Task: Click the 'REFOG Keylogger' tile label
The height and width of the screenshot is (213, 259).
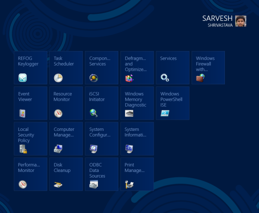Action: [28, 61]
